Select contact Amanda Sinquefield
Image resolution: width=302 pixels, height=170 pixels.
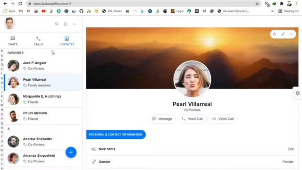point(43,158)
